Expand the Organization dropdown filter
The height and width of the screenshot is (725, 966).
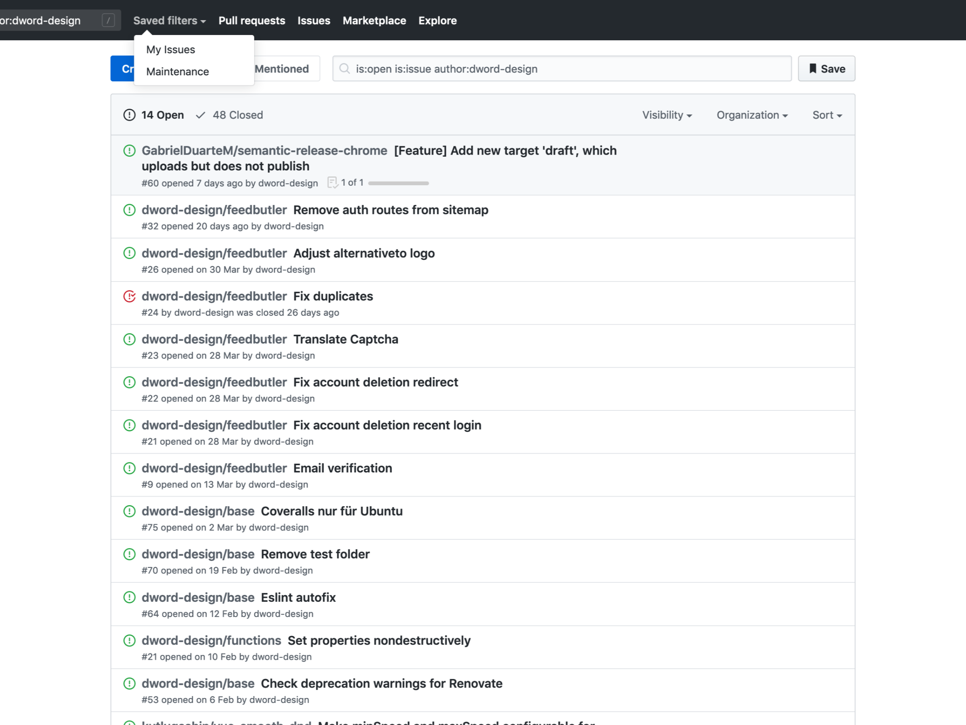click(752, 115)
